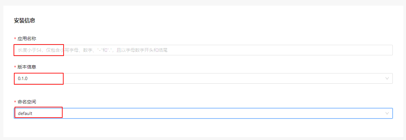Click the red asterisk beside 命名空间
This screenshot has height=140, width=406.
[15, 102]
